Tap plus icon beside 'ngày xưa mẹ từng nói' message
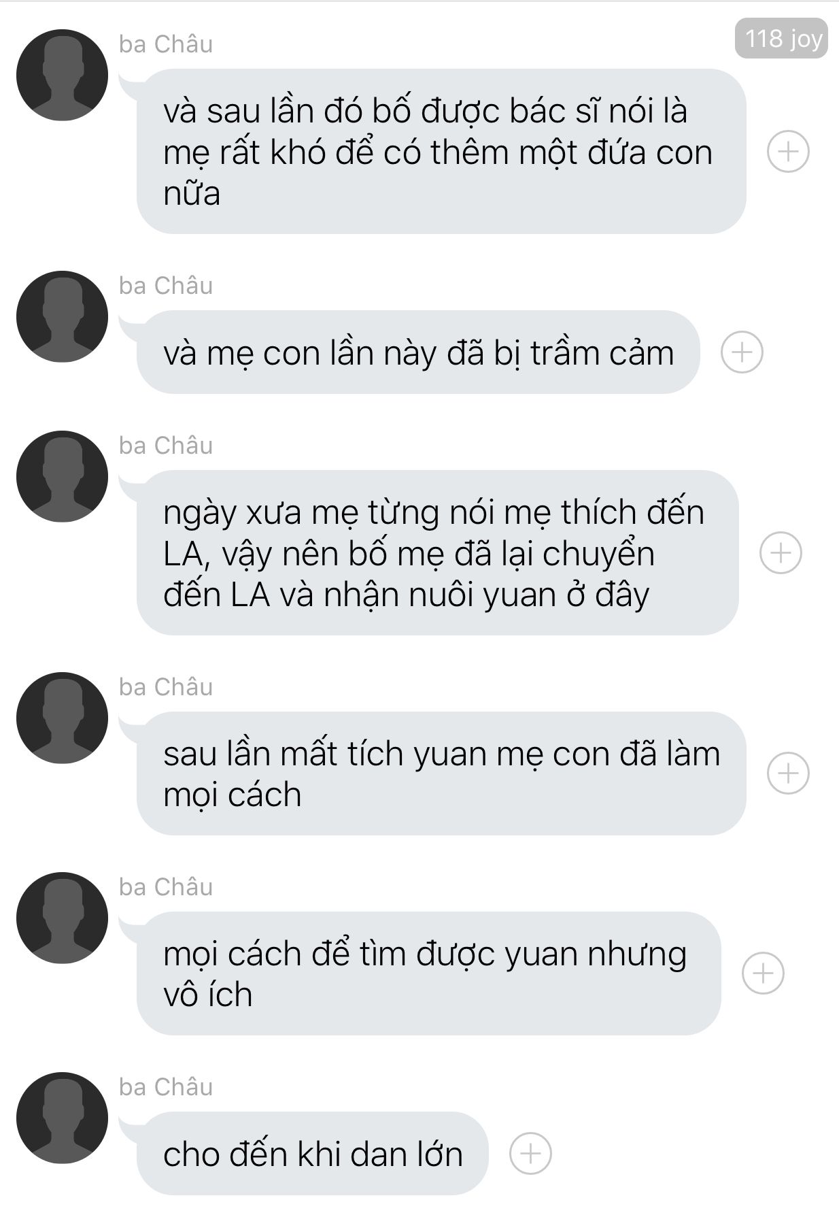This screenshot has width=839, height=1215. pos(781,552)
